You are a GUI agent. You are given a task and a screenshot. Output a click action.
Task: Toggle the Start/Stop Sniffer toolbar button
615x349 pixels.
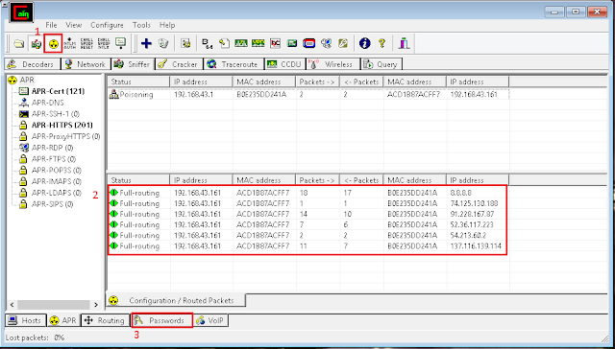[37, 43]
